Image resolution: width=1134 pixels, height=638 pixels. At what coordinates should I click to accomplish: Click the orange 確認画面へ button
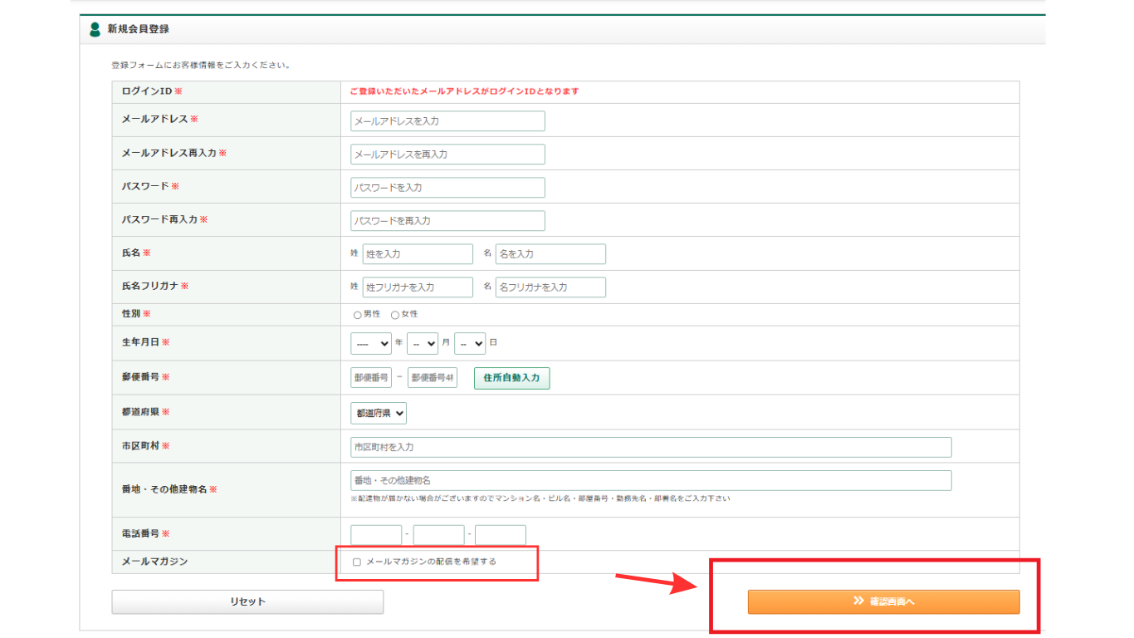883,602
